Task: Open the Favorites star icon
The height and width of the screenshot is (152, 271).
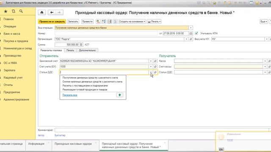Action: pos(6,11)
